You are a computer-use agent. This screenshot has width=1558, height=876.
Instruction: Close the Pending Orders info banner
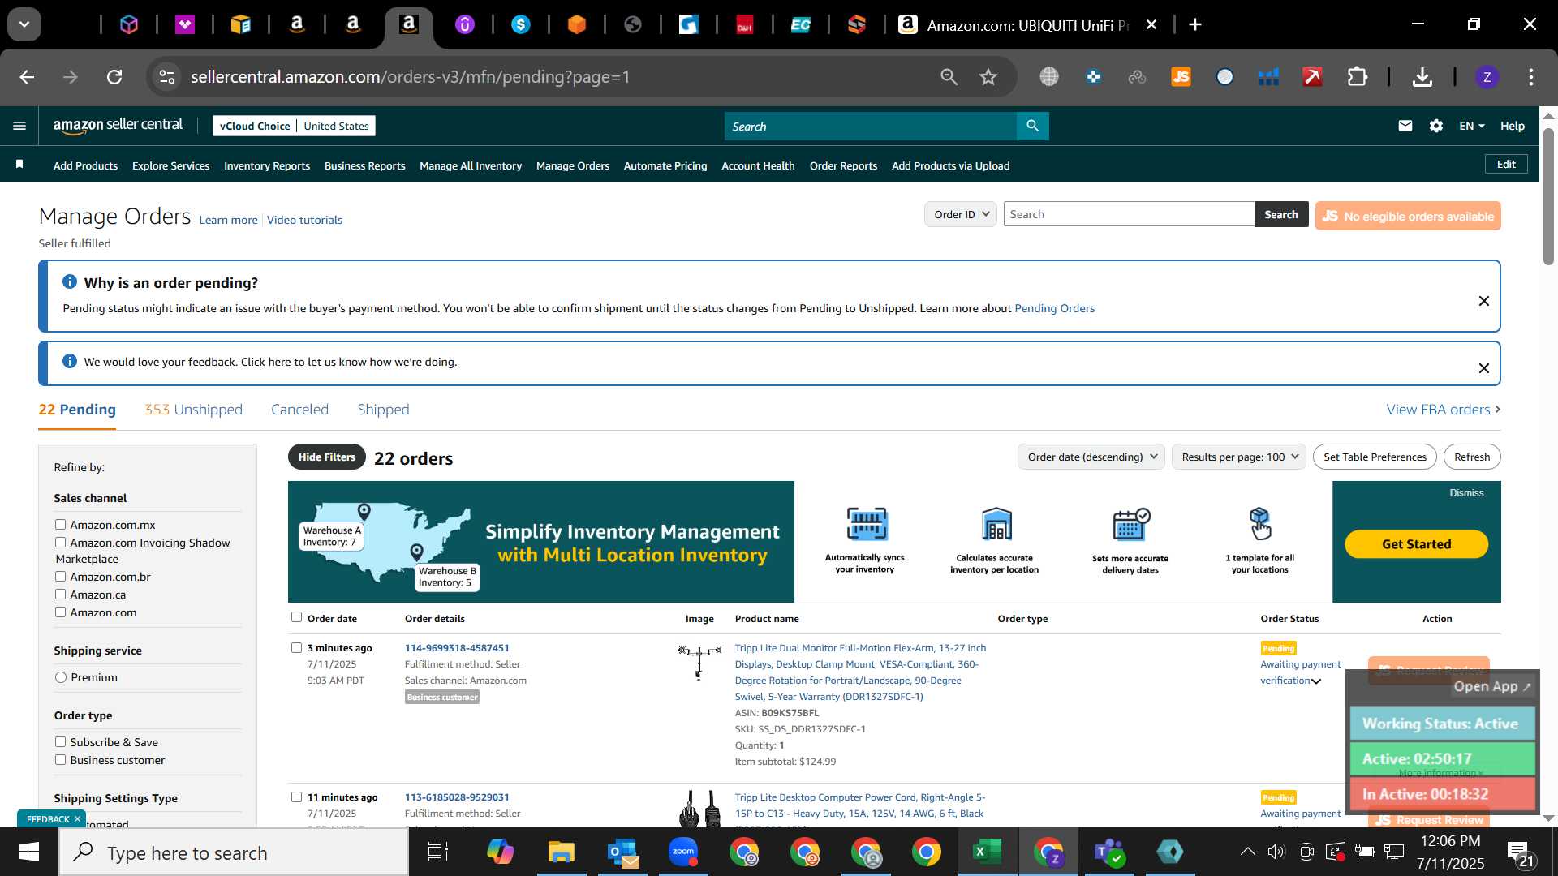pos(1483,301)
